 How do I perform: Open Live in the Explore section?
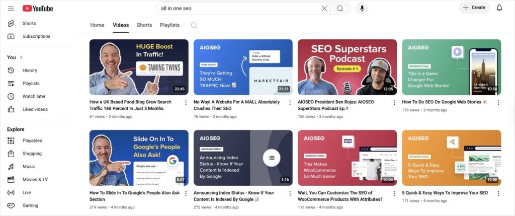click(x=19, y=192)
